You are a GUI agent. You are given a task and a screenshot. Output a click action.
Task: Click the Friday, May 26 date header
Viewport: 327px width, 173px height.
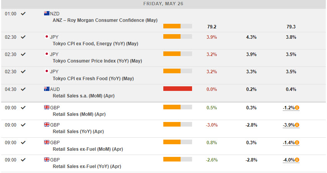pyautogui.click(x=163, y=4)
